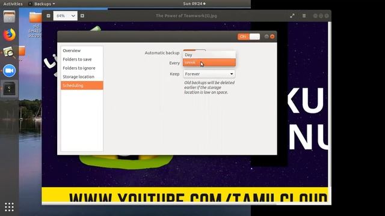Launch Firefox from the dock
Image resolution: width=385 pixels, height=216 pixels.
click(10, 35)
